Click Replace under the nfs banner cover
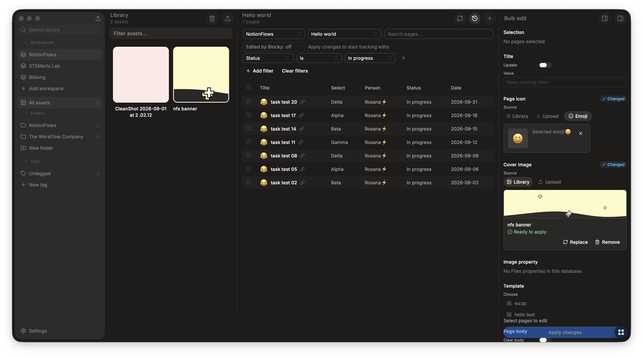 [x=575, y=242]
